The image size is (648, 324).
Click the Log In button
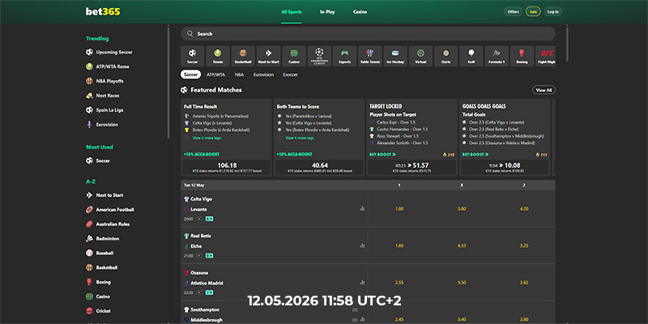[x=553, y=12]
